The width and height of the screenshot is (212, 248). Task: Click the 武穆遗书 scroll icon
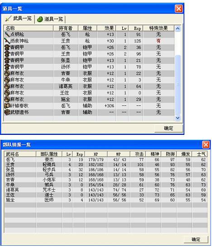click(x=7, y=112)
